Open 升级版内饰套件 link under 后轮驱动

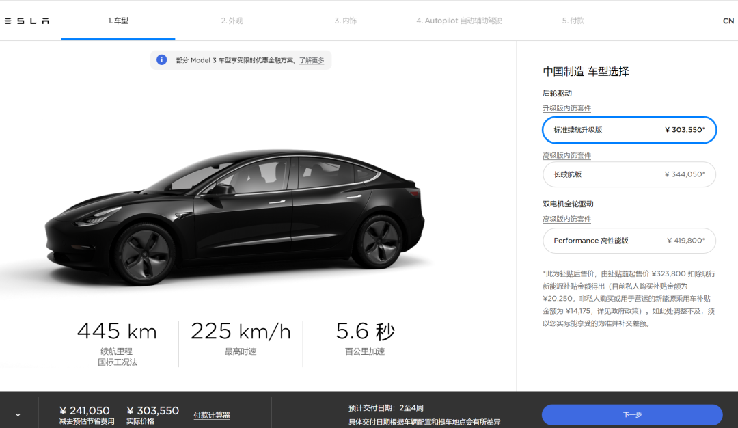pos(566,108)
